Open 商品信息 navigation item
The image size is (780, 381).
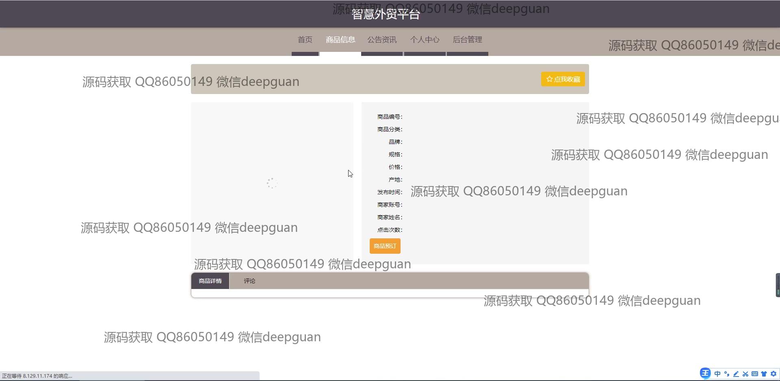[x=340, y=40]
